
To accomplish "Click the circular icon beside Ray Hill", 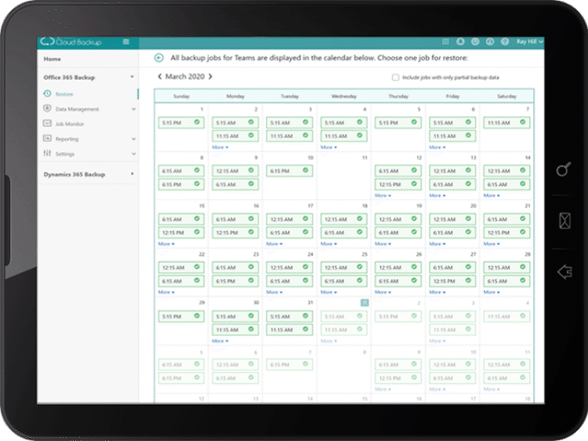I will 505,42.
